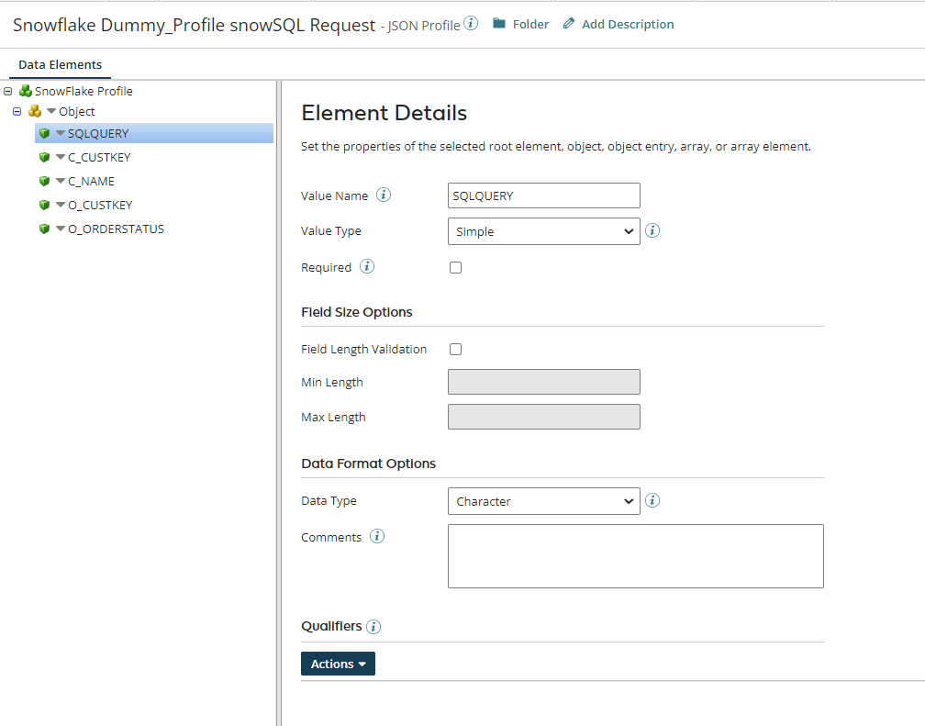Click the SnowFlake Profile root icon
Screen dimensions: 925x726
click(25, 91)
